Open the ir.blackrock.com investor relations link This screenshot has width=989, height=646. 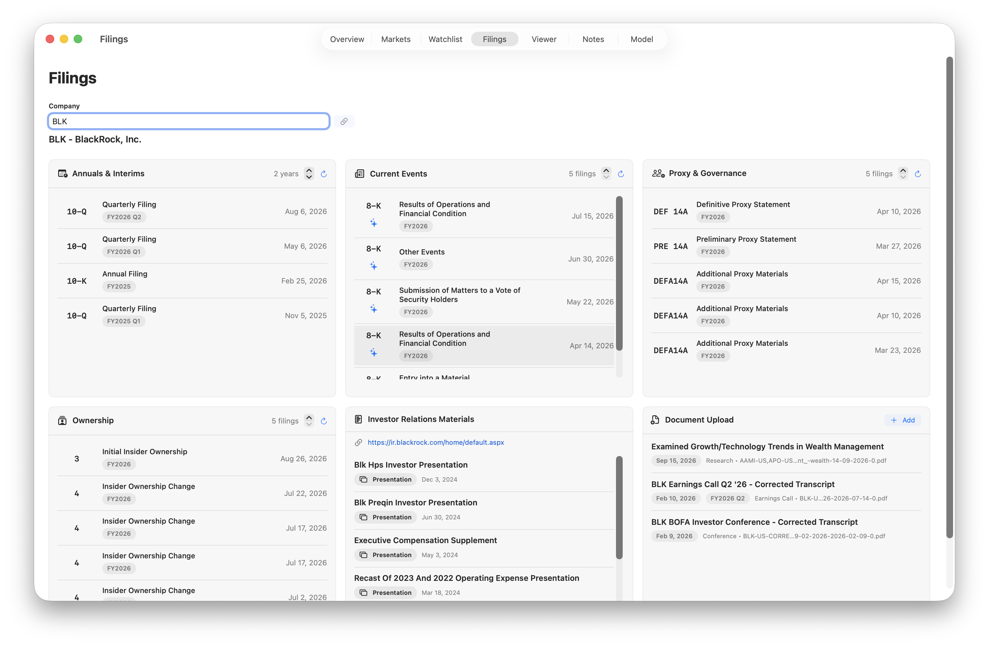(x=435, y=442)
